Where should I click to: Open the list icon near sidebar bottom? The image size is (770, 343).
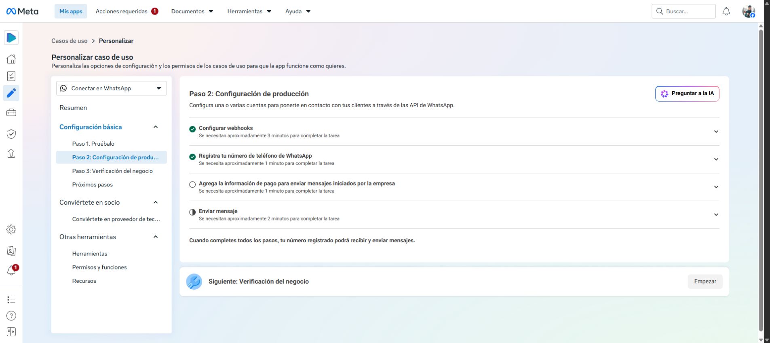coord(11,300)
